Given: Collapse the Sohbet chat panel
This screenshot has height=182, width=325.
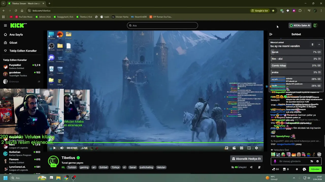Looking at the screenshot, I should [271, 34].
